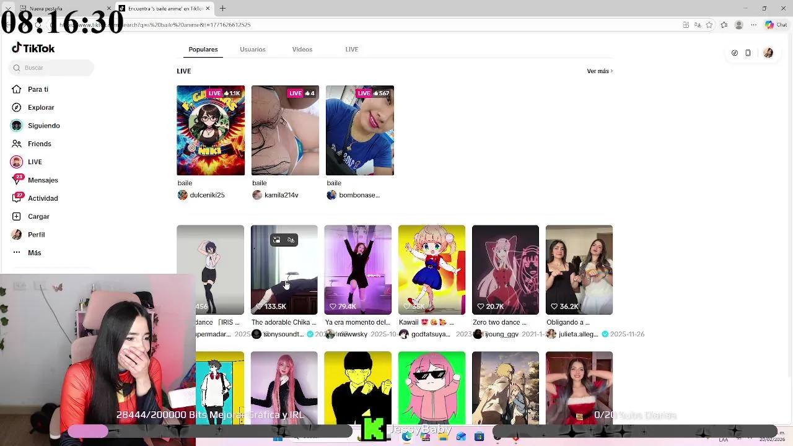Select the 'baile anime' TikTok browser tab
Viewport: 793px width, 446px height.
[x=164, y=8]
